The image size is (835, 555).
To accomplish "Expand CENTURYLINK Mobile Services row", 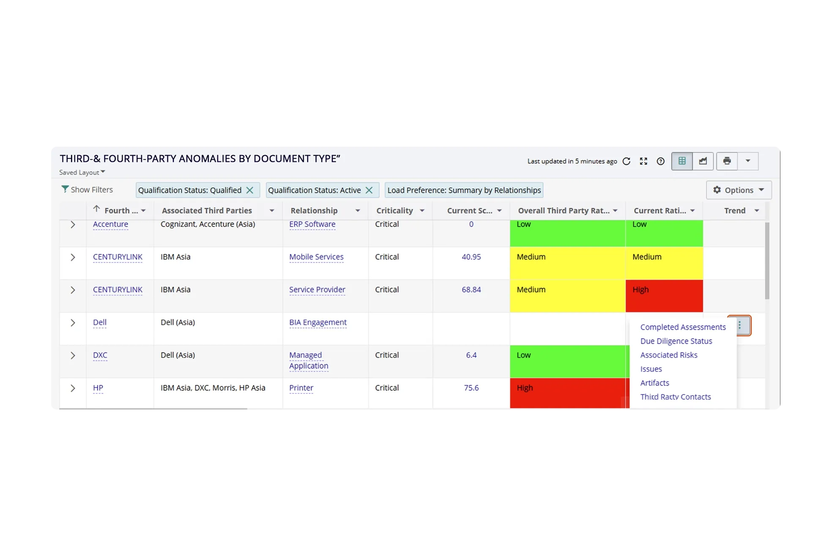I will [x=73, y=257].
